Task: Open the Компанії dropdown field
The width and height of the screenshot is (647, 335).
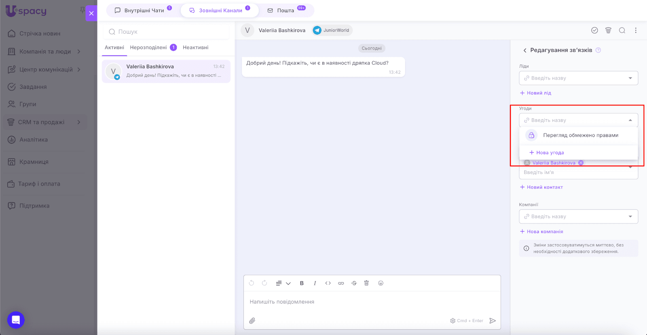Action: (x=579, y=216)
